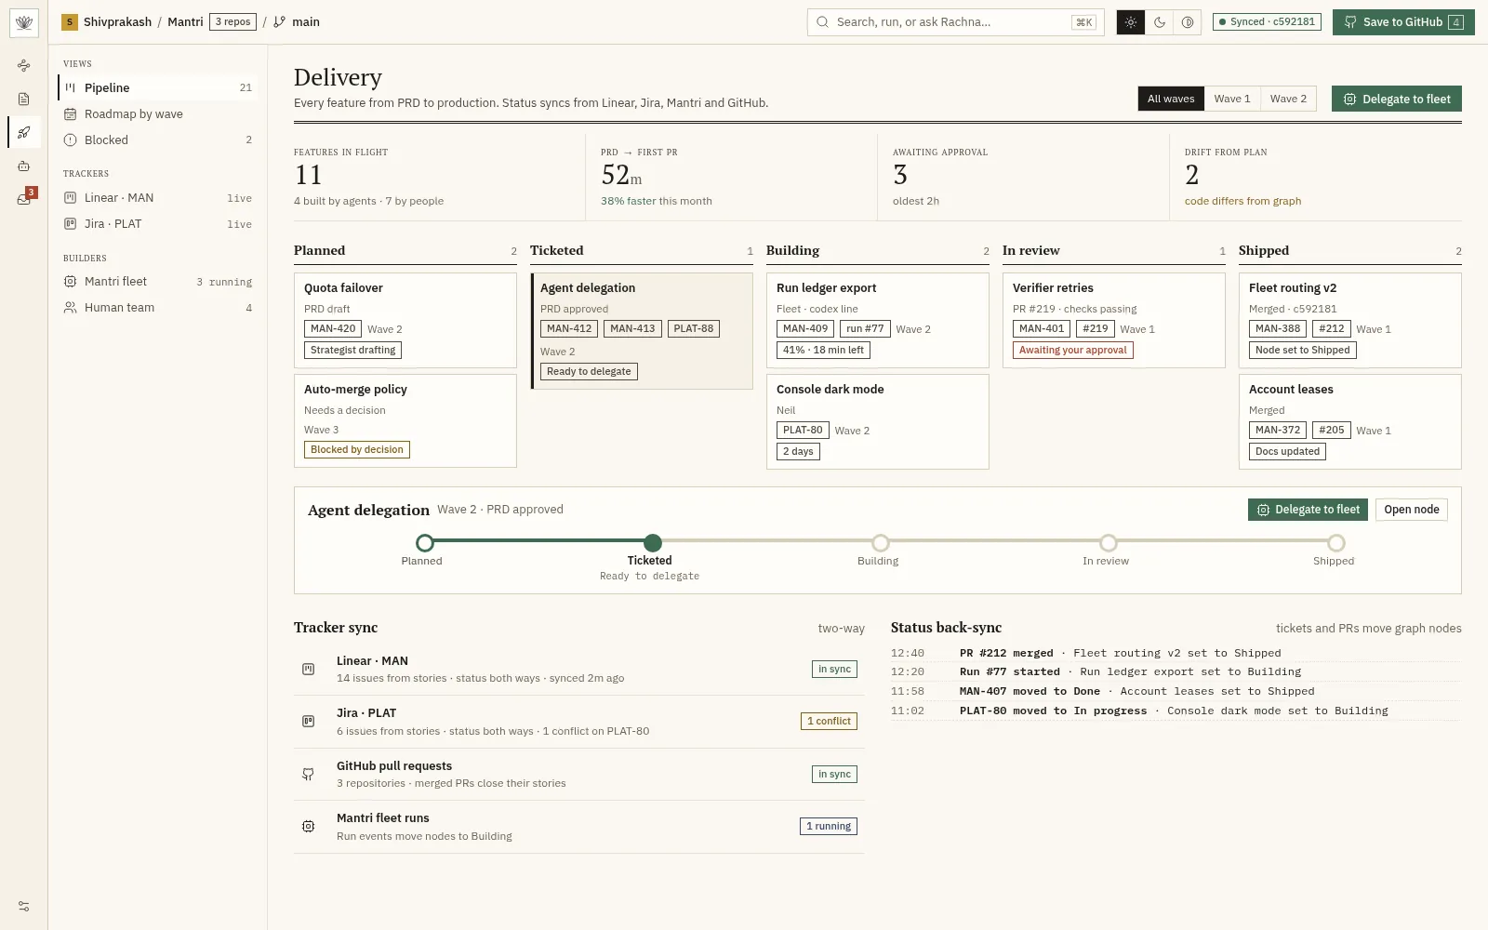Open the 3 repos selector
This screenshot has width=1488, height=930.
[x=232, y=21]
